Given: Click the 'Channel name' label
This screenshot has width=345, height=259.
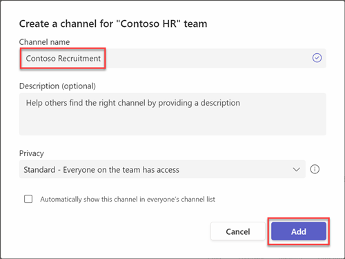Looking at the screenshot, I should click(x=44, y=42).
